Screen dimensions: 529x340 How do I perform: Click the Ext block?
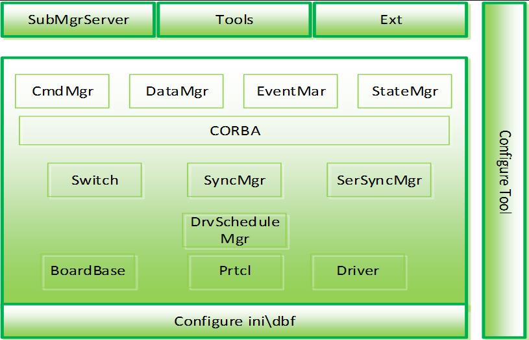click(391, 20)
